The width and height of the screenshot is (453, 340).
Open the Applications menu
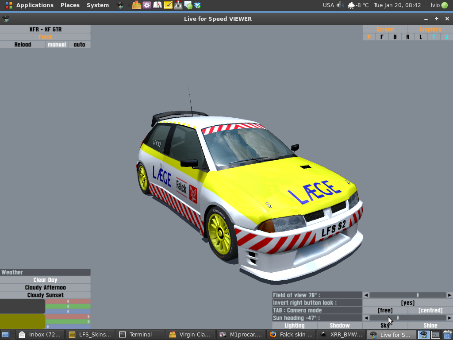point(35,5)
